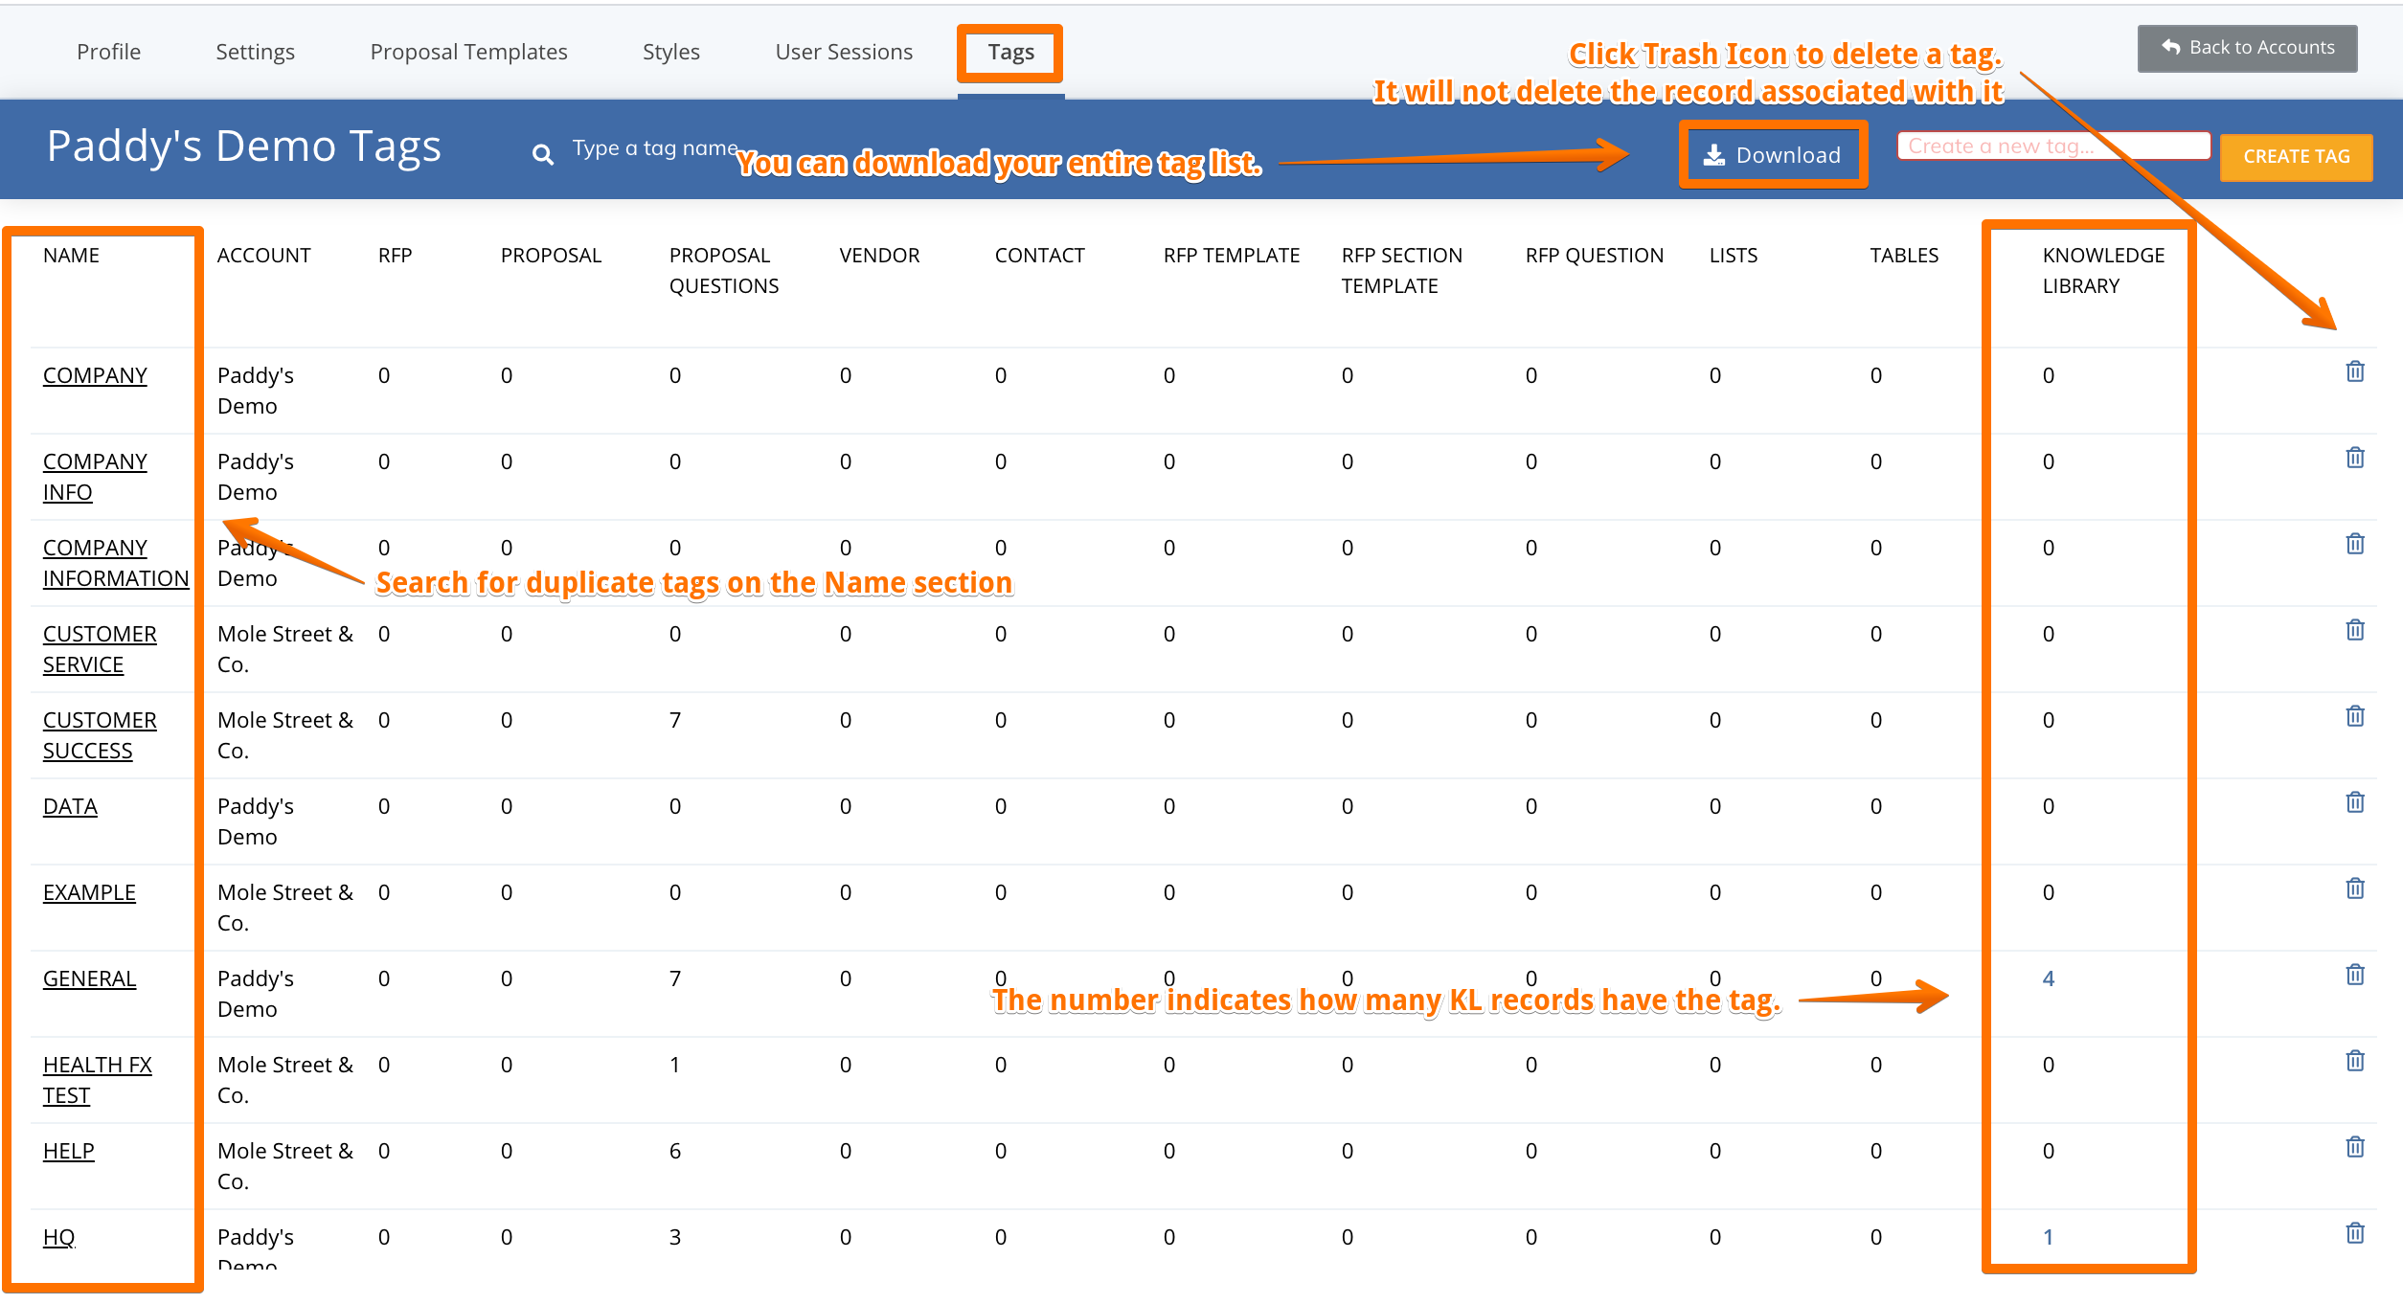This screenshot has height=1304, width=2403.
Task: Click the RFP QUESTION column header
Action: coord(1594,256)
